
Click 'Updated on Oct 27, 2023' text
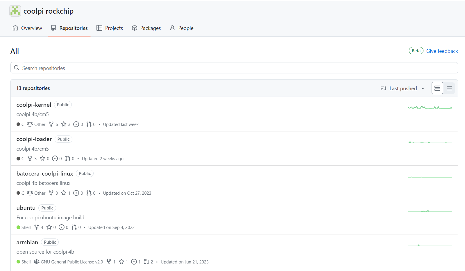coord(127,193)
